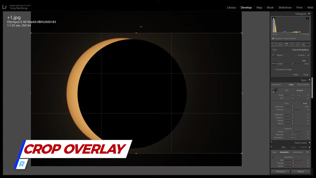Open the Aspect Custom dropdown
316x178 pixels.
pyautogui.click(x=302, y=55)
